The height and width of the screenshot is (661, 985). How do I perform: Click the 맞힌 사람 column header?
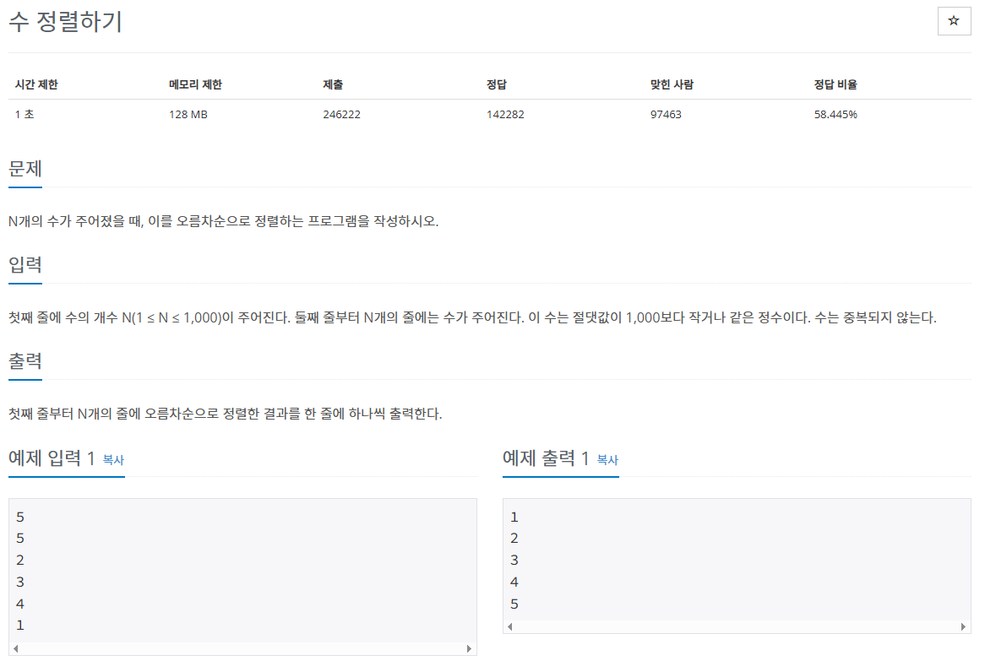[672, 84]
